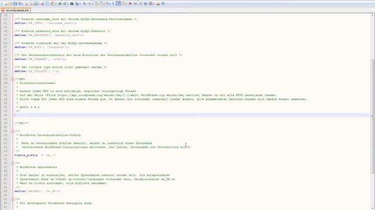The width and height of the screenshot is (375, 210).
Task: Click the define('DB_COLLATE' line
Action: (x=36, y=71)
